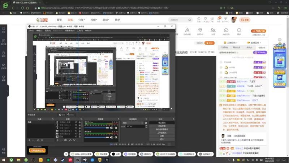Image resolution: width=289 pixels, height=163 pixels.
Task: Expand the Douyu left sidebar arrow handle
Action: [7, 91]
